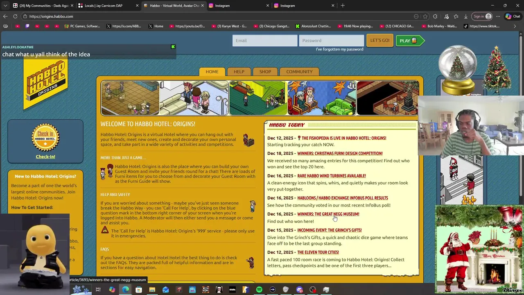Viewport: 524px width, 295px height.
Task: Click the browser settings three-dots menu
Action: click(498, 16)
